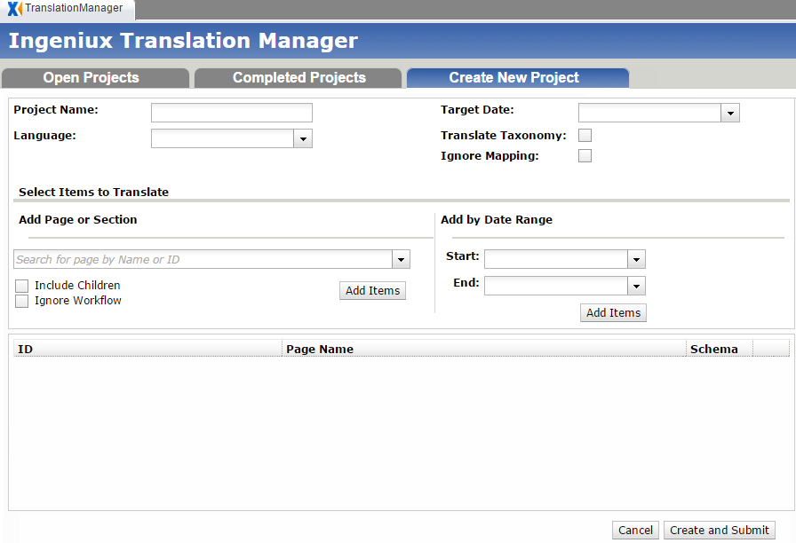Viewport: 796px width, 543px height.
Task: Click the Language label
Action: 44,136
